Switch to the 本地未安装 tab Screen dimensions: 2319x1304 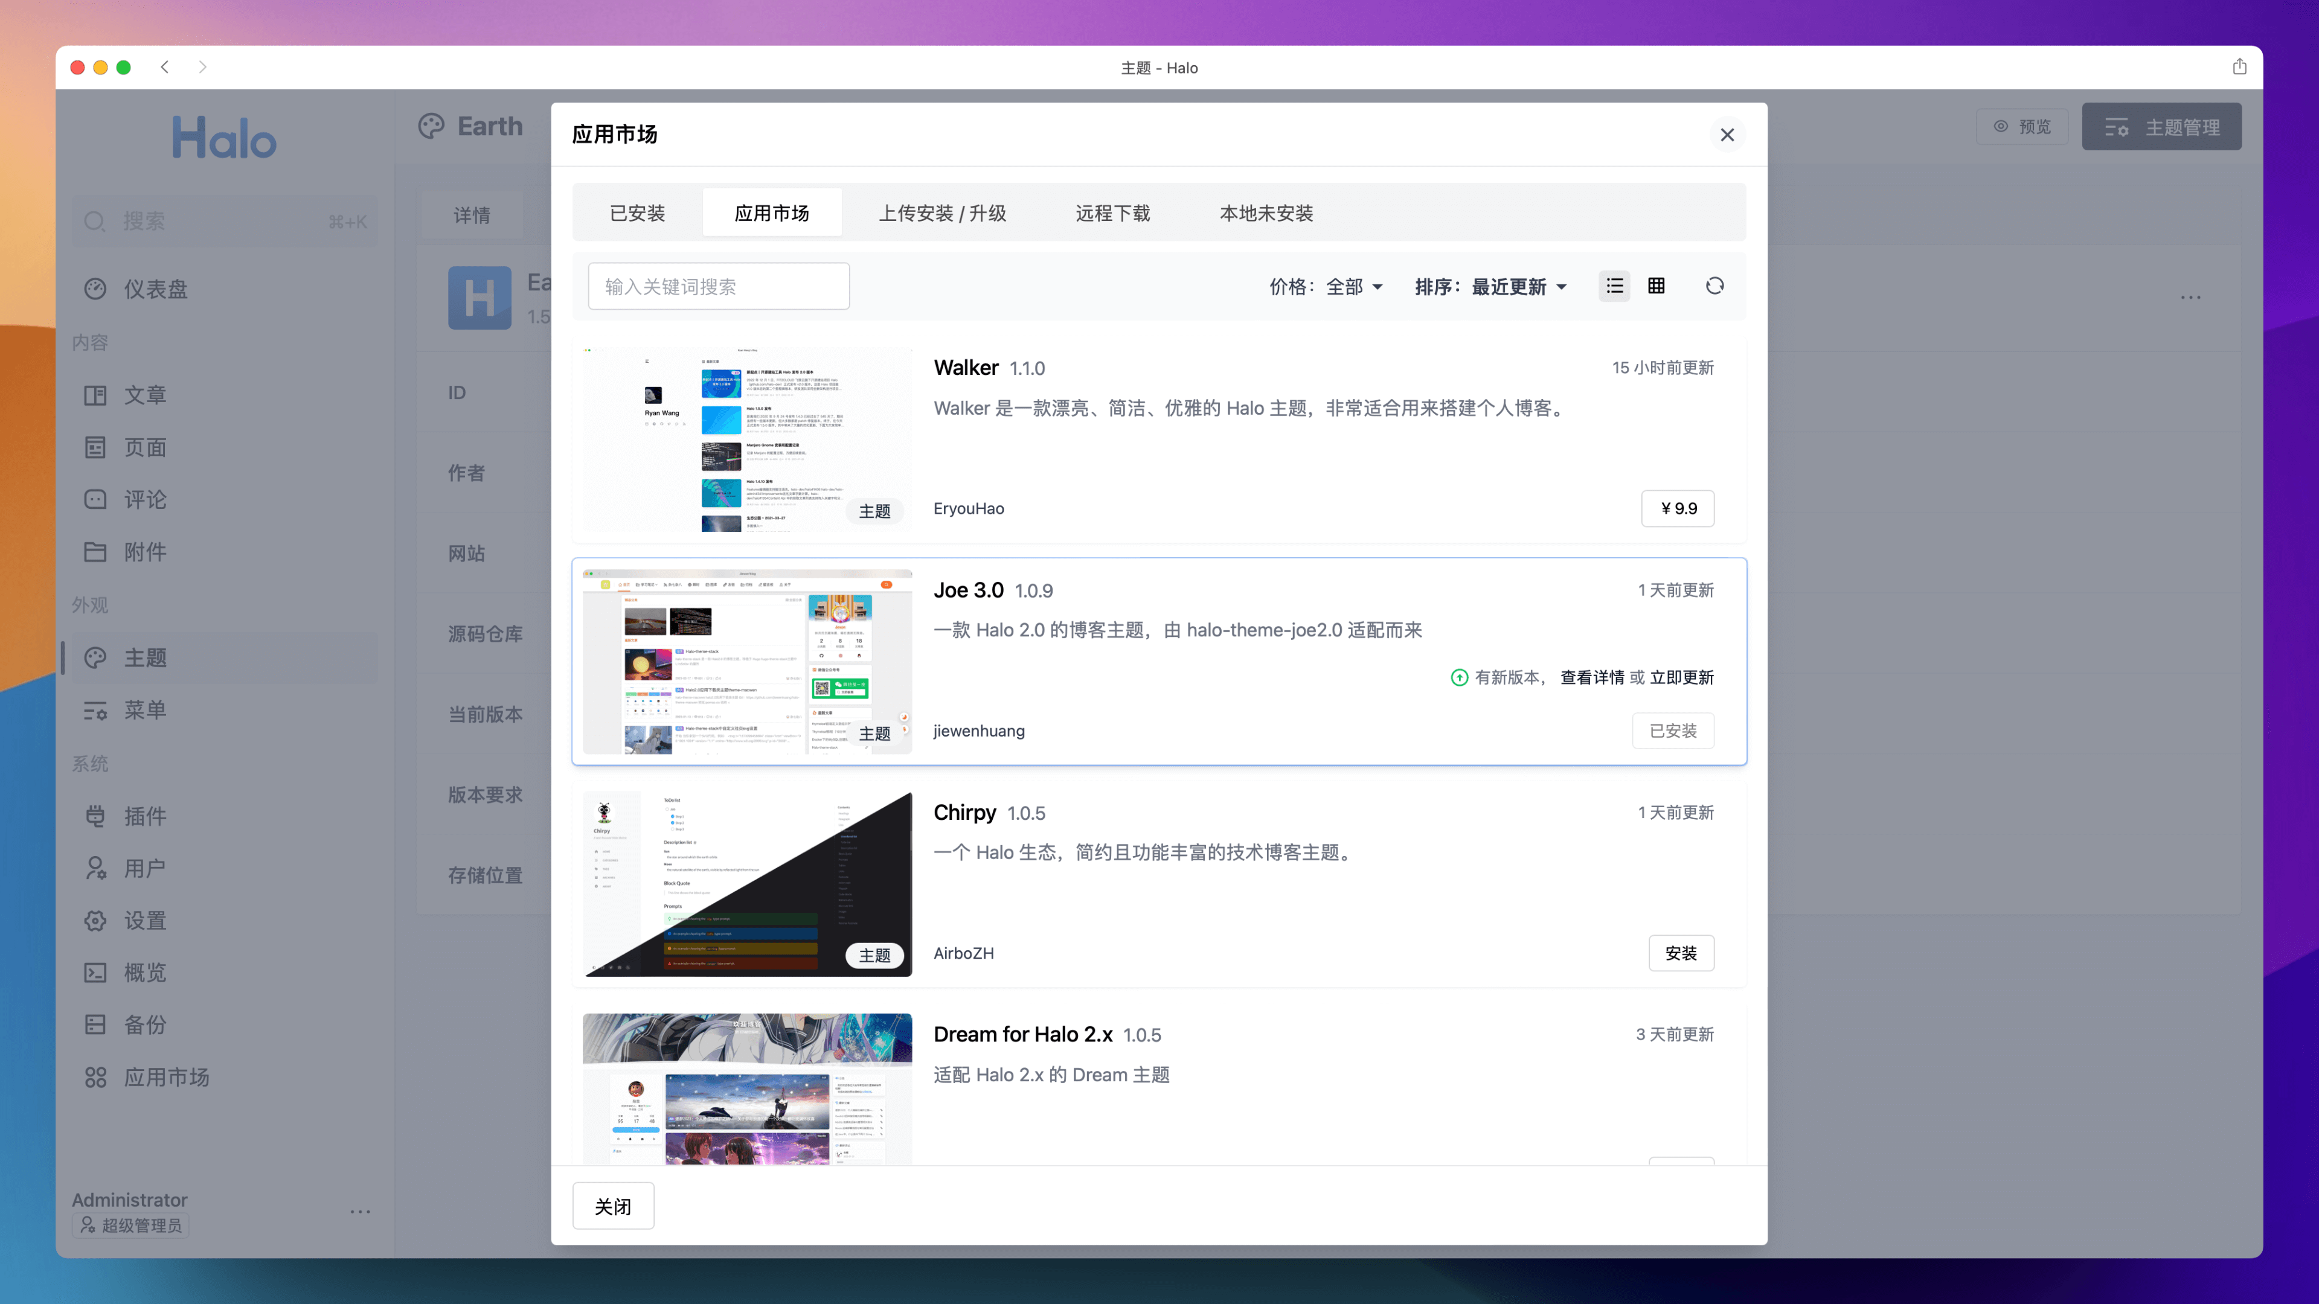(1268, 212)
